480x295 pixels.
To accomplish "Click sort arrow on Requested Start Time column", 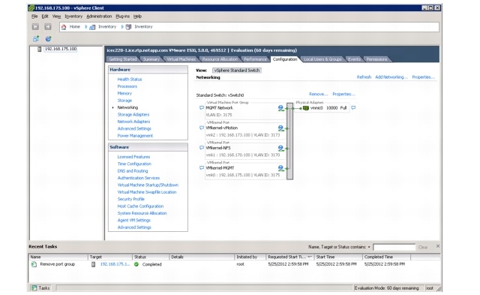I will (310, 257).
